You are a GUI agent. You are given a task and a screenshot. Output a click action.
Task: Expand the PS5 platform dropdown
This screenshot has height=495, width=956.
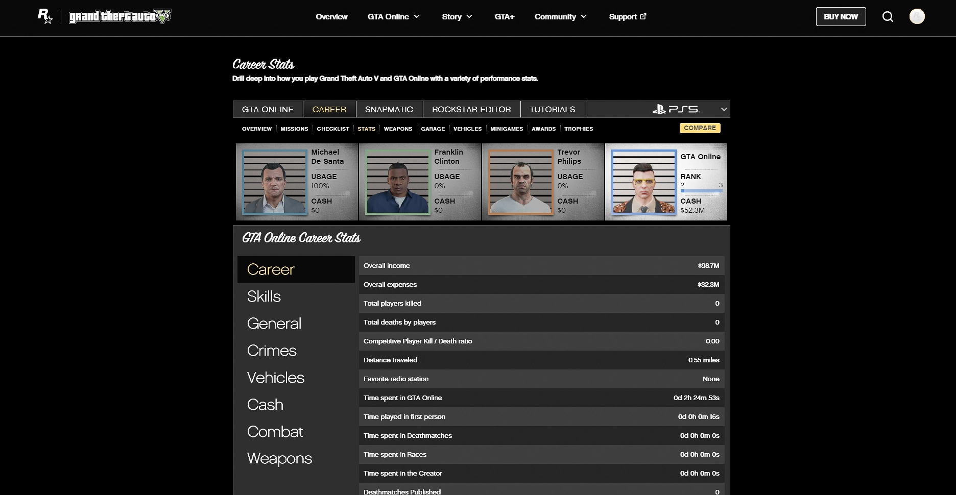(x=723, y=109)
